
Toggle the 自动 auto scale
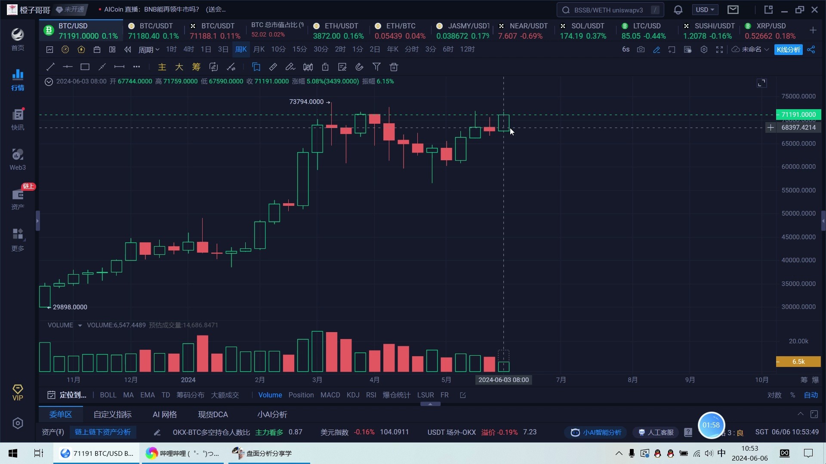[811, 395]
